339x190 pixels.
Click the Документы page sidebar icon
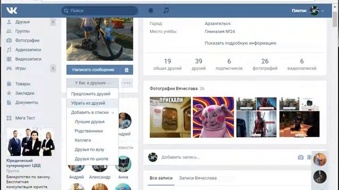click(x=9, y=102)
